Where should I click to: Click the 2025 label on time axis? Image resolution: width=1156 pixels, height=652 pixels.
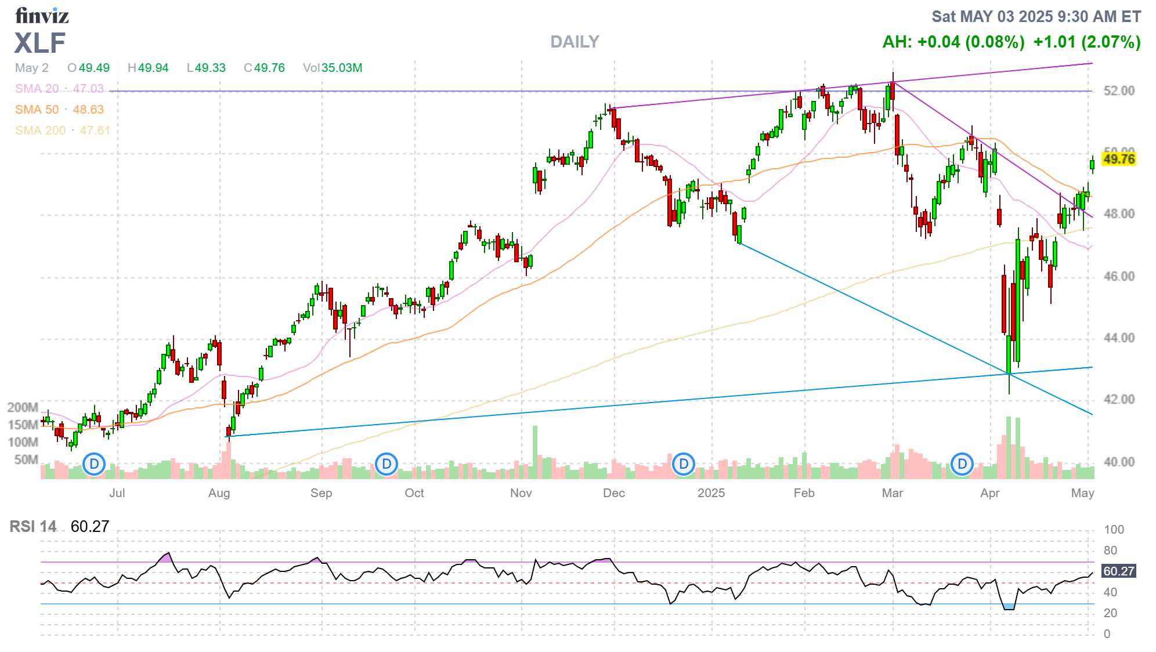pos(711,493)
